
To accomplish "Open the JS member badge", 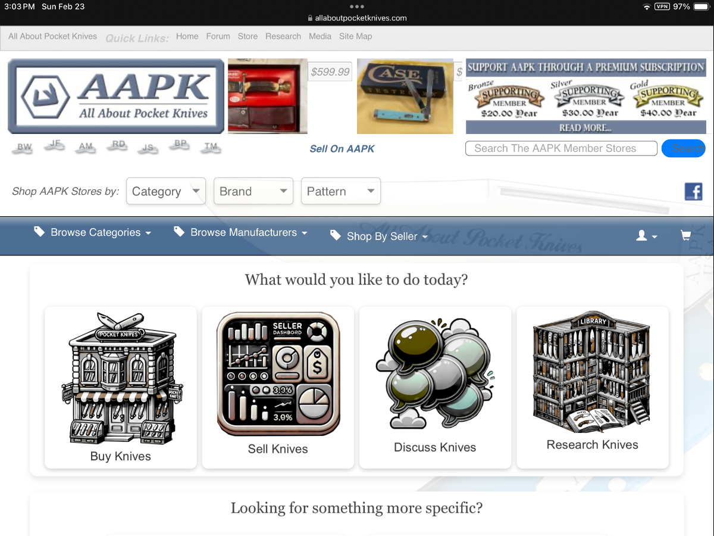I will coord(147,148).
